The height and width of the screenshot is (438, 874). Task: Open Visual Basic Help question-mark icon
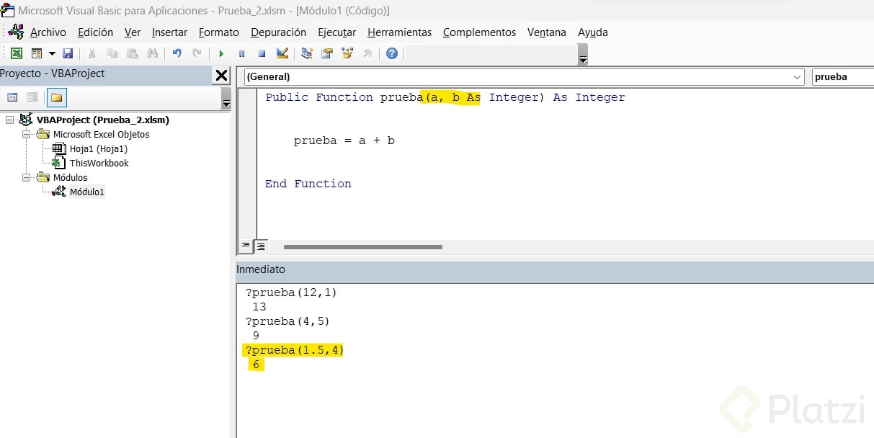tap(392, 53)
